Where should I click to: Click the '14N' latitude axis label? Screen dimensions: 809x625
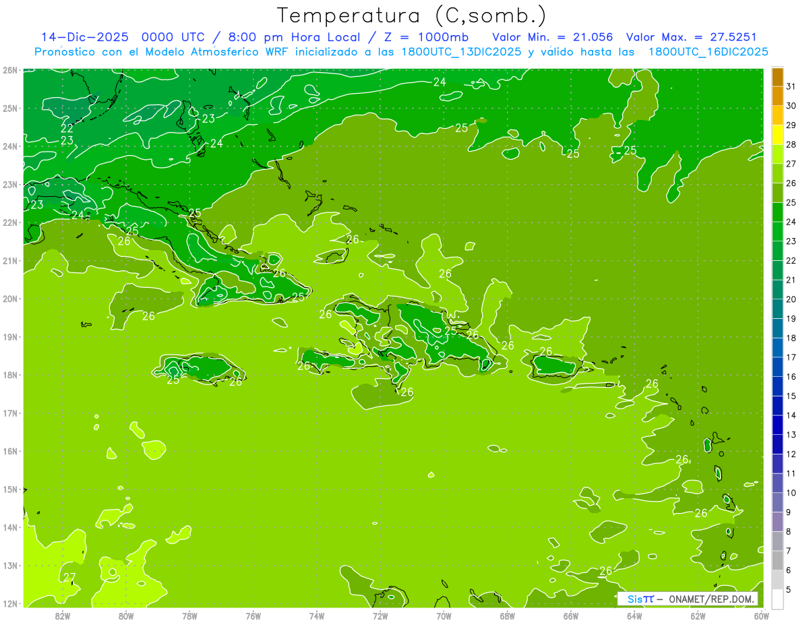pos(9,527)
